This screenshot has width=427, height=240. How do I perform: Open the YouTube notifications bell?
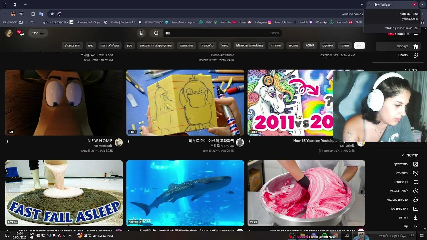21,33
